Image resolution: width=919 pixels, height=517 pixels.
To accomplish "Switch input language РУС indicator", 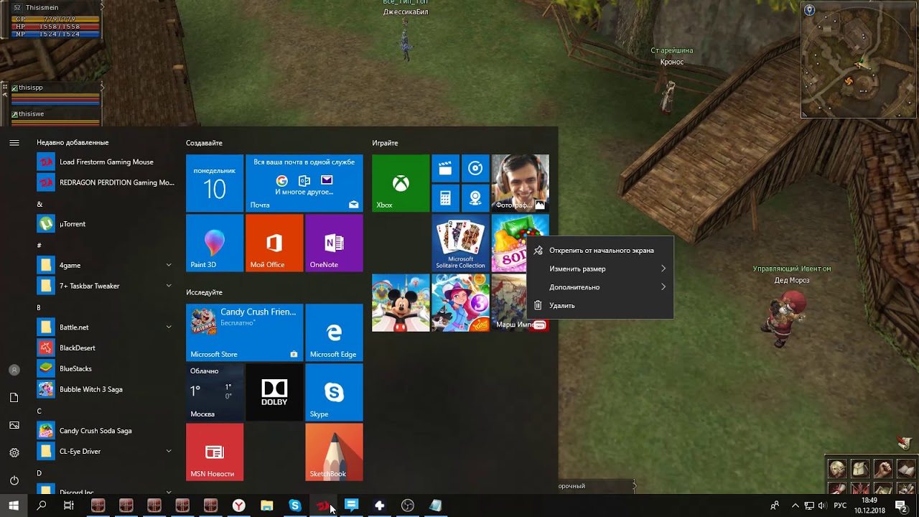I will 839,506.
